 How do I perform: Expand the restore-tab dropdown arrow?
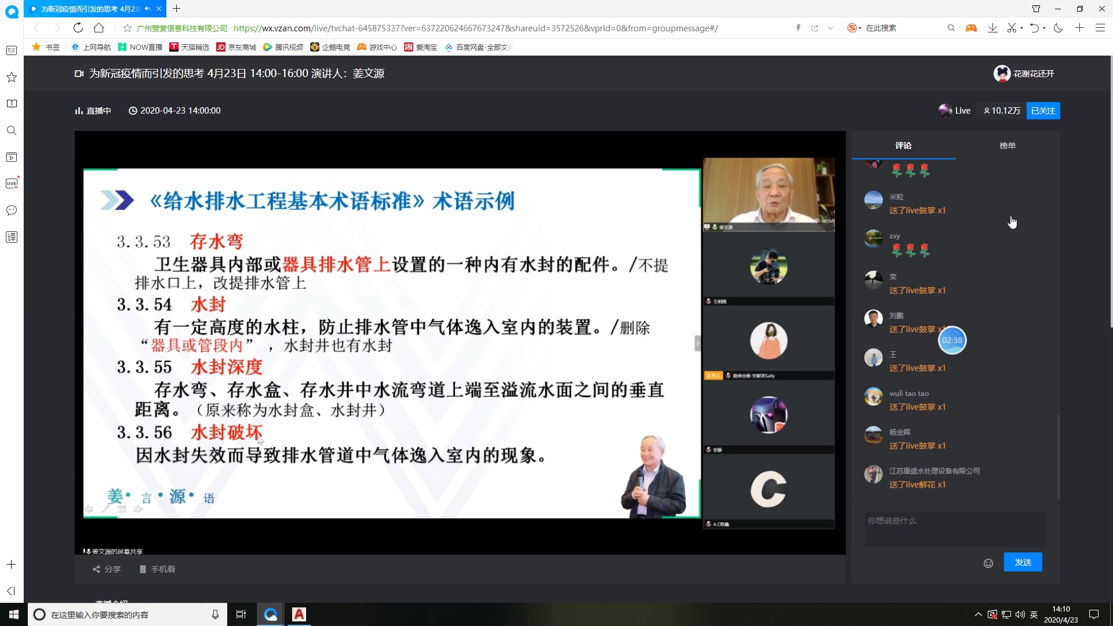(x=1044, y=28)
